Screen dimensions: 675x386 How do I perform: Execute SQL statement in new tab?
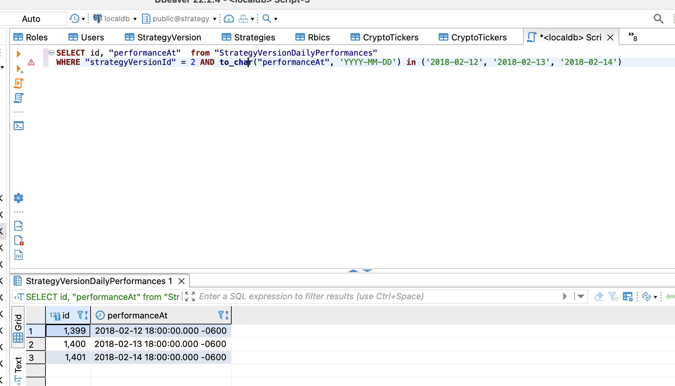click(x=20, y=69)
